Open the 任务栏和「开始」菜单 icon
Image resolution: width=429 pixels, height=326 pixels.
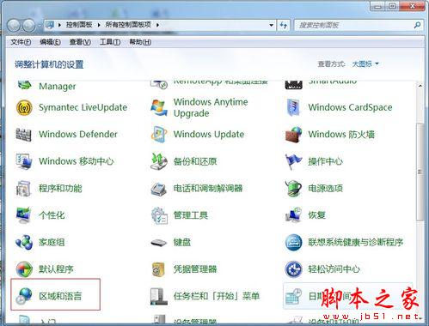(159, 296)
